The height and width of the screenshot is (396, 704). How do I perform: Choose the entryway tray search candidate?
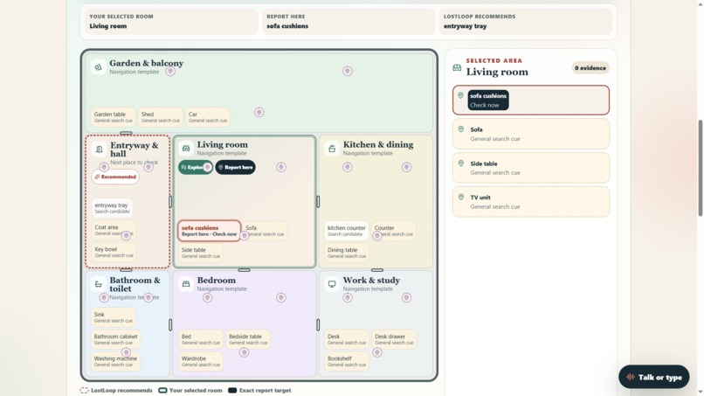pyautogui.click(x=112, y=208)
